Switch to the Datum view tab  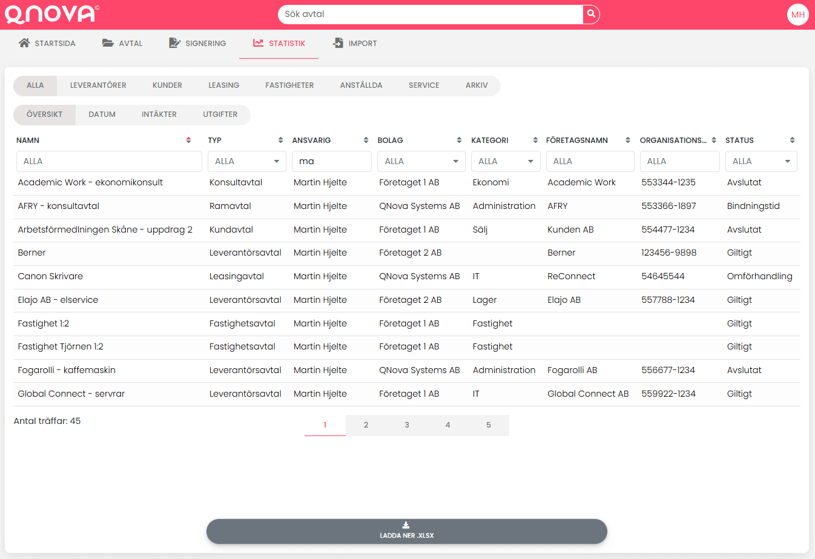(102, 114)
